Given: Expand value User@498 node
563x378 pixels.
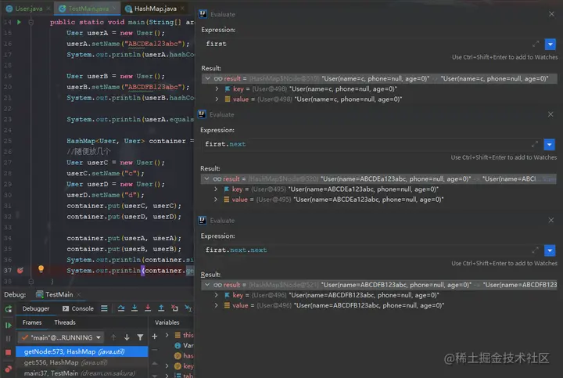Looking at the screenshot, I should click(x=217, y=99).
